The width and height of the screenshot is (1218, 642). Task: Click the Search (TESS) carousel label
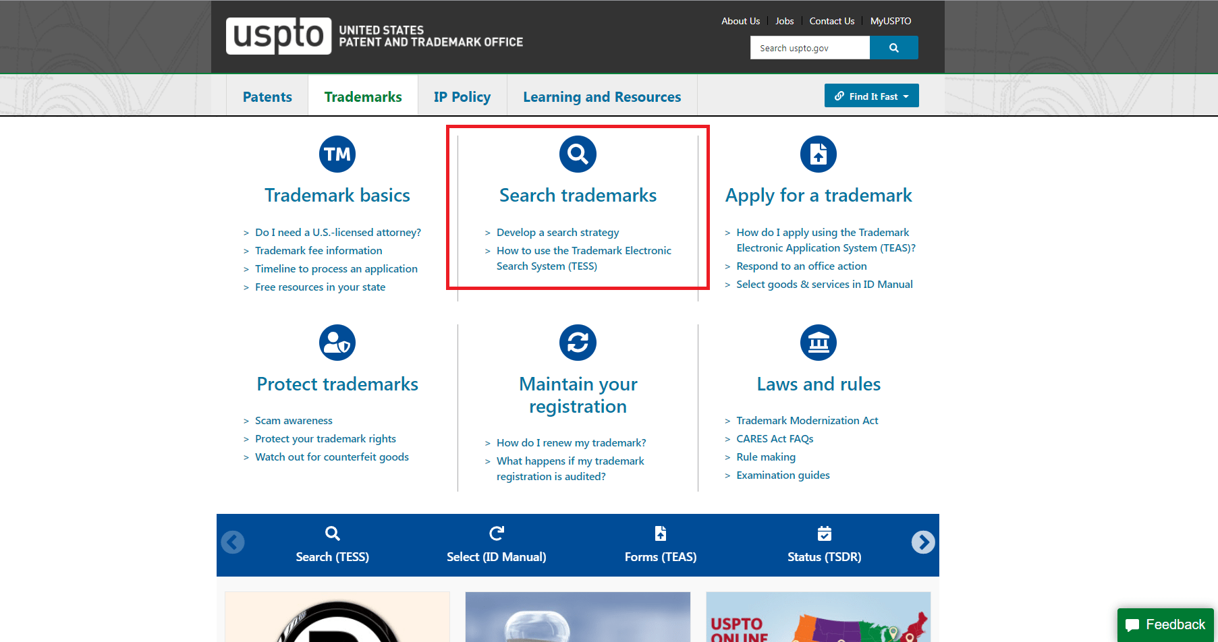click(332, 557)
